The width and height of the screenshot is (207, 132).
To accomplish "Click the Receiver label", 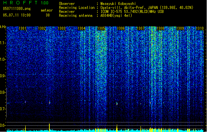I will (x=67, y=12).
